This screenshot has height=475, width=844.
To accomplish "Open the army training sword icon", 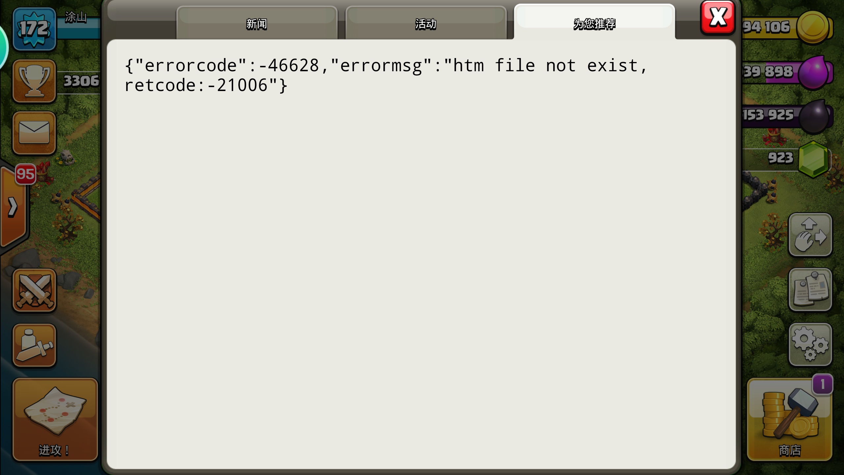I will pos(34,345).
